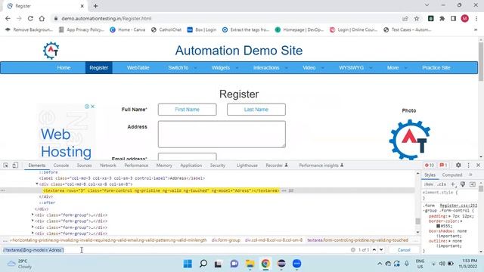This screenshot has height=272, width=484.
Task: Open ad info icon on Web Hosting ad
Action: click(87, 107)
